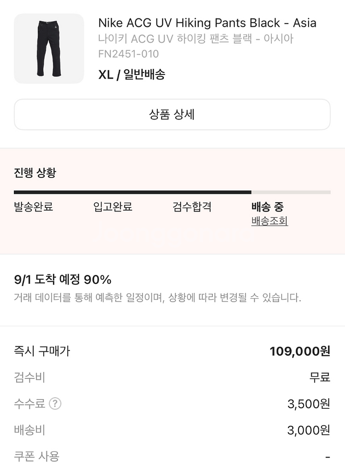Tap the 배송 중 current step
Image resolution: width=345 pixels, height=469 pixels.
pos(267,207)
